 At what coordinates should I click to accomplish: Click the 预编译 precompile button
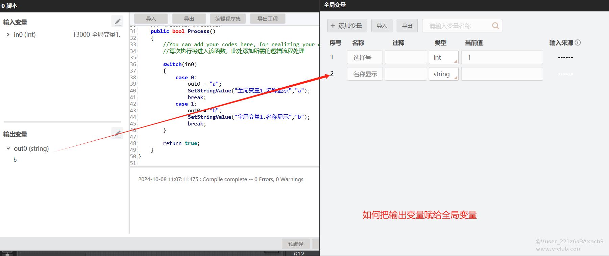296,244
